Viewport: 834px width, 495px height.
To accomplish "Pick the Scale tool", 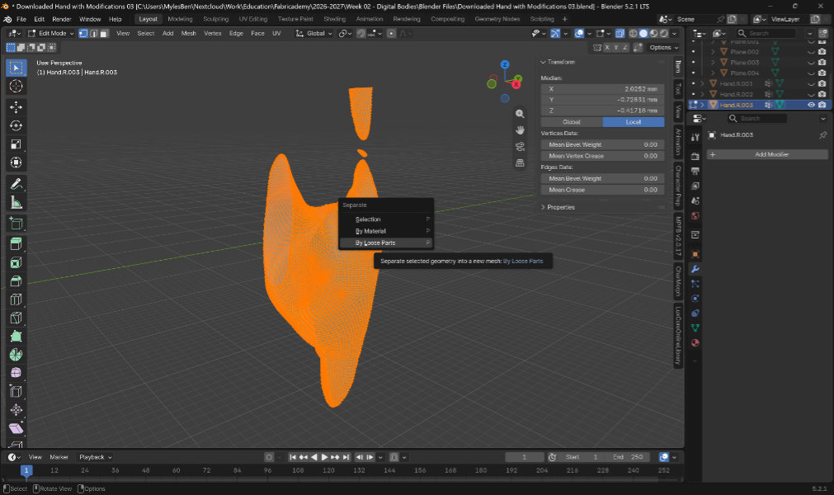I will [16, 144].
